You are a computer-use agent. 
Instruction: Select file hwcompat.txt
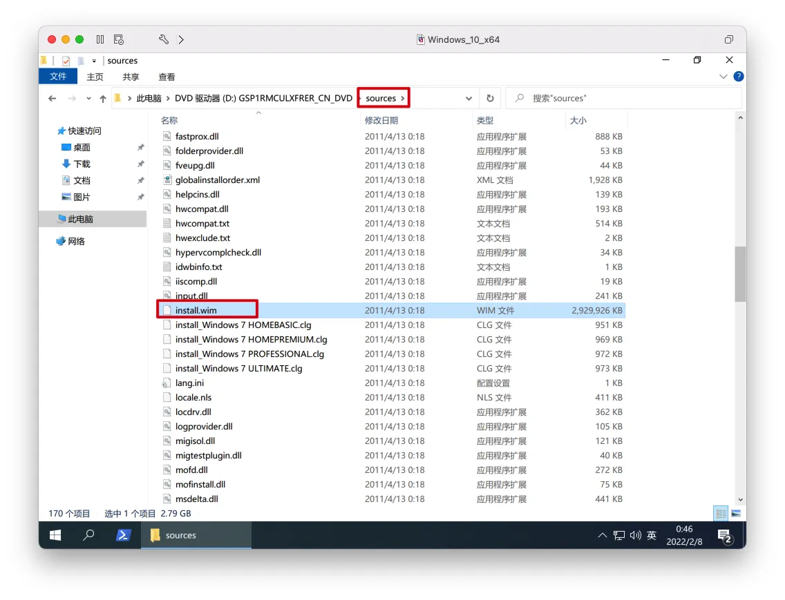[x=202, y=224]
